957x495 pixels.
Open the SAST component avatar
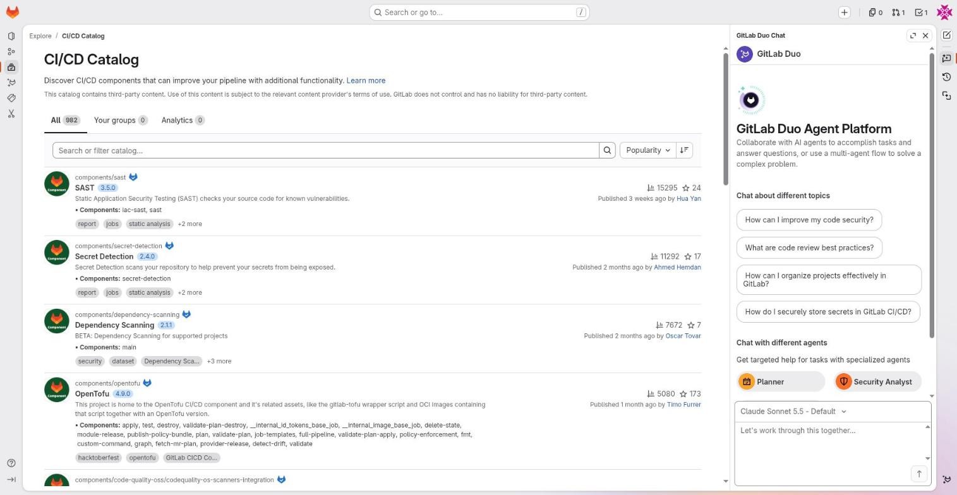pyautogui.click(x=57, y=184)
